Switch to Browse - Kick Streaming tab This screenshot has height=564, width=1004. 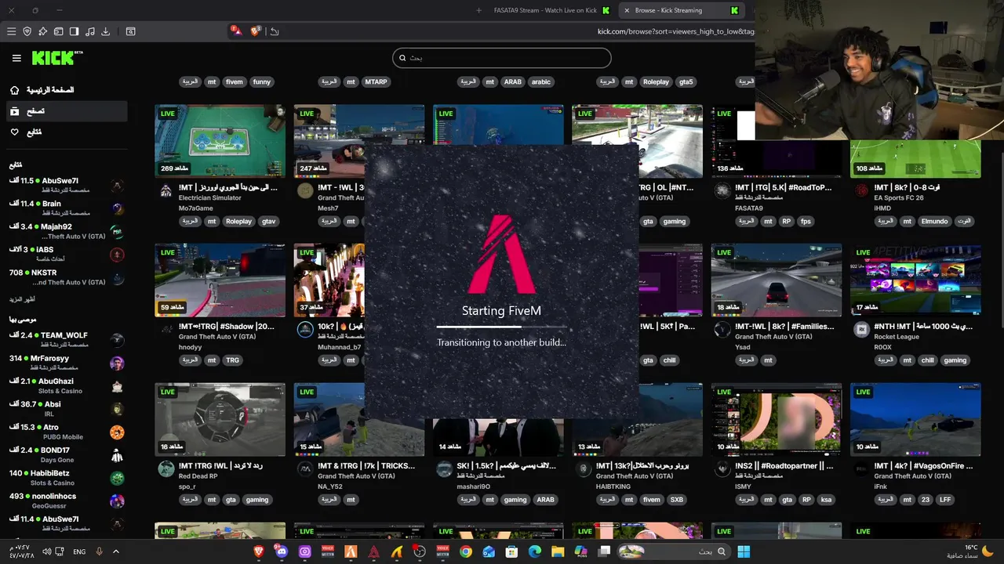click(x=681, y=10)
